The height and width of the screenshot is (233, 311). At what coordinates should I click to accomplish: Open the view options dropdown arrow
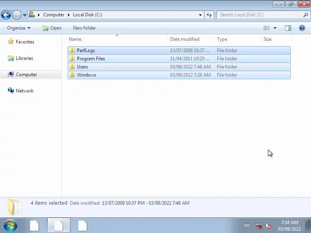[275, 28]
